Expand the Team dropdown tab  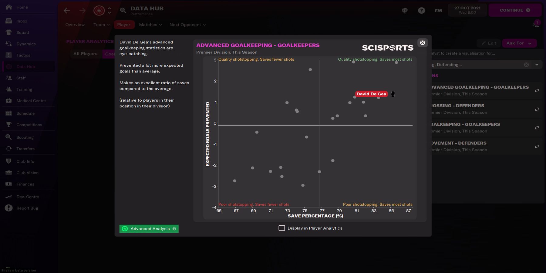pyautogui.click(x=101, y=25)
